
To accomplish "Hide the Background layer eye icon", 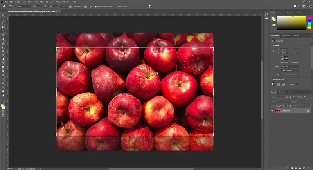I will (272, 111).
